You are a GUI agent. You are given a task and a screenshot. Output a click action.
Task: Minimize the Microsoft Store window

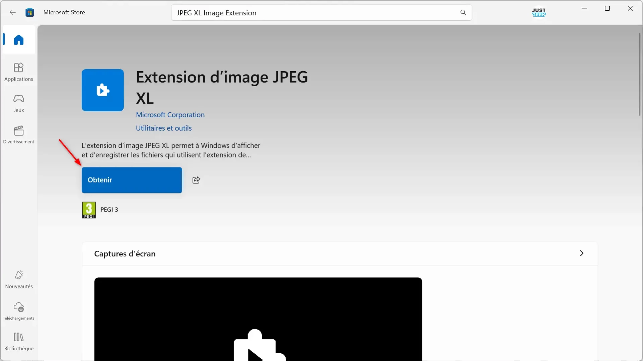click(x=584, y=8)
